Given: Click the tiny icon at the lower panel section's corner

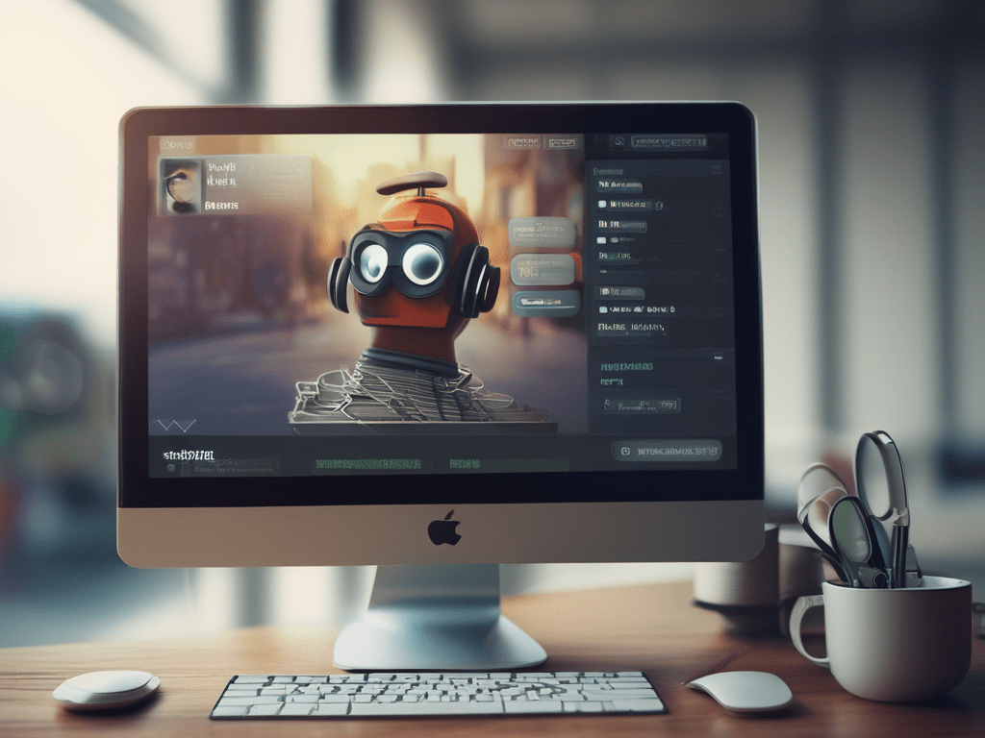Looking at the screenshot, I should (718, 357).
